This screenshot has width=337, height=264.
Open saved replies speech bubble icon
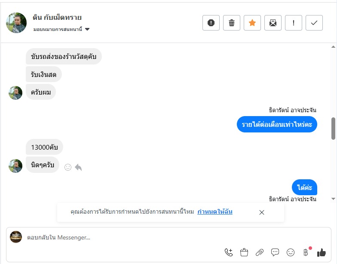click(x=275, y=252)
